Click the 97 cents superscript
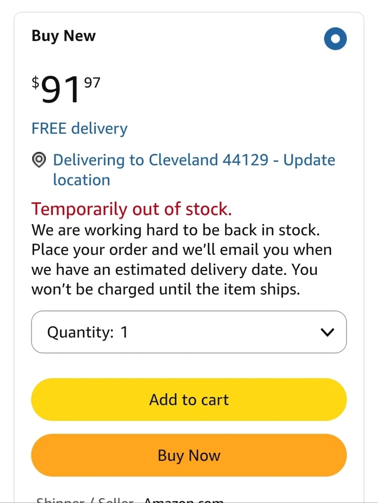 [92, 82]
